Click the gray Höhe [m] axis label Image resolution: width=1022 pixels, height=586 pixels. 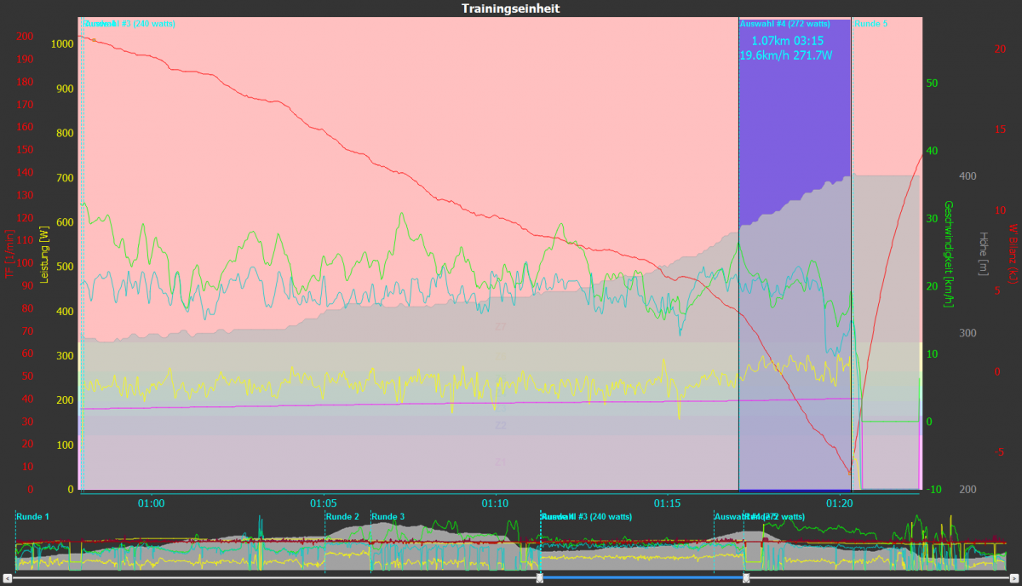(x=984, y=254)
